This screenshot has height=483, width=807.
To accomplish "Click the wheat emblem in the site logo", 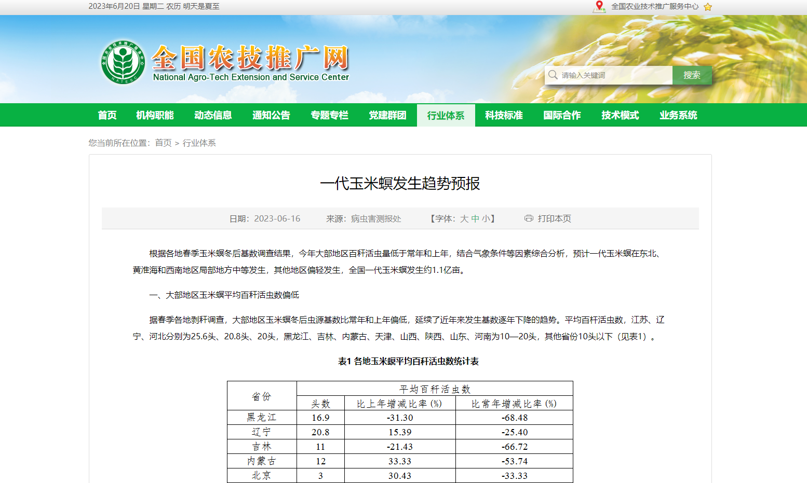I will point(123,61).
